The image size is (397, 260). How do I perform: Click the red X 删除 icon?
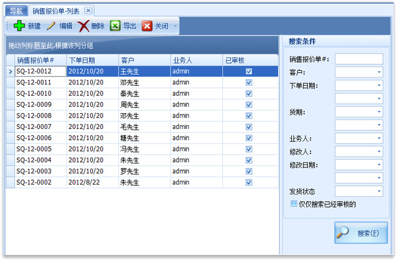coord(83,26)
